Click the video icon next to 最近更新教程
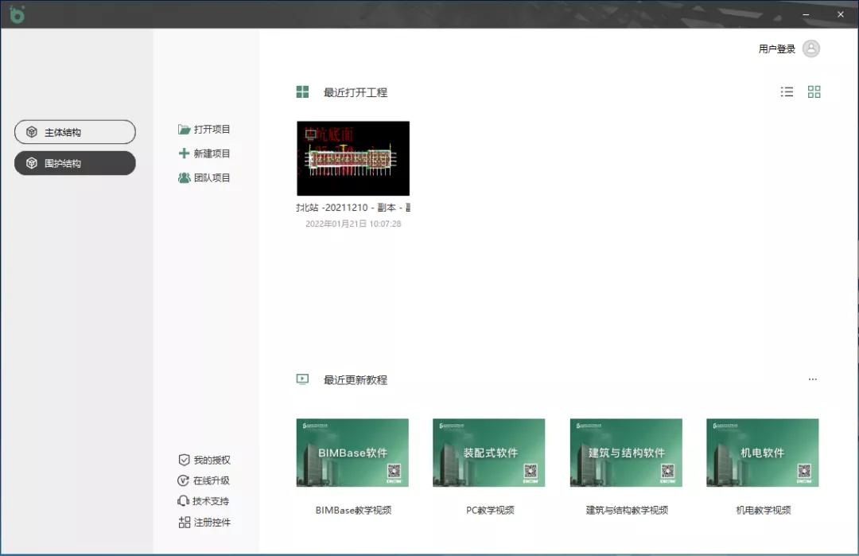This screenshot has height=556, width=859. [301, 379]
